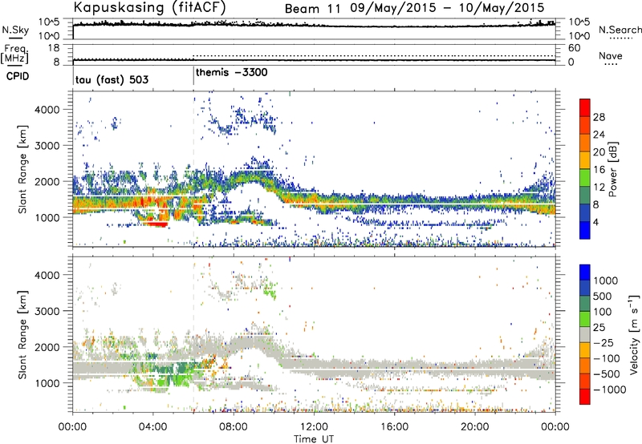Viewport: 642px width, 444px height.
Task: Click the '20:00' time tick label
Action: [475, 427]
